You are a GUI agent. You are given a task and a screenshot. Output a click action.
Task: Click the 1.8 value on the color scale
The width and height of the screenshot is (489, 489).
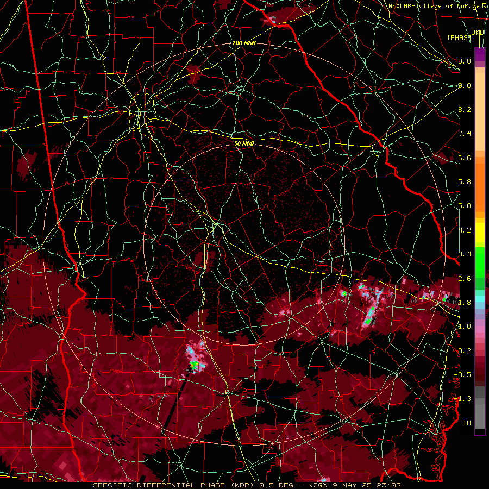coord(465,303)
